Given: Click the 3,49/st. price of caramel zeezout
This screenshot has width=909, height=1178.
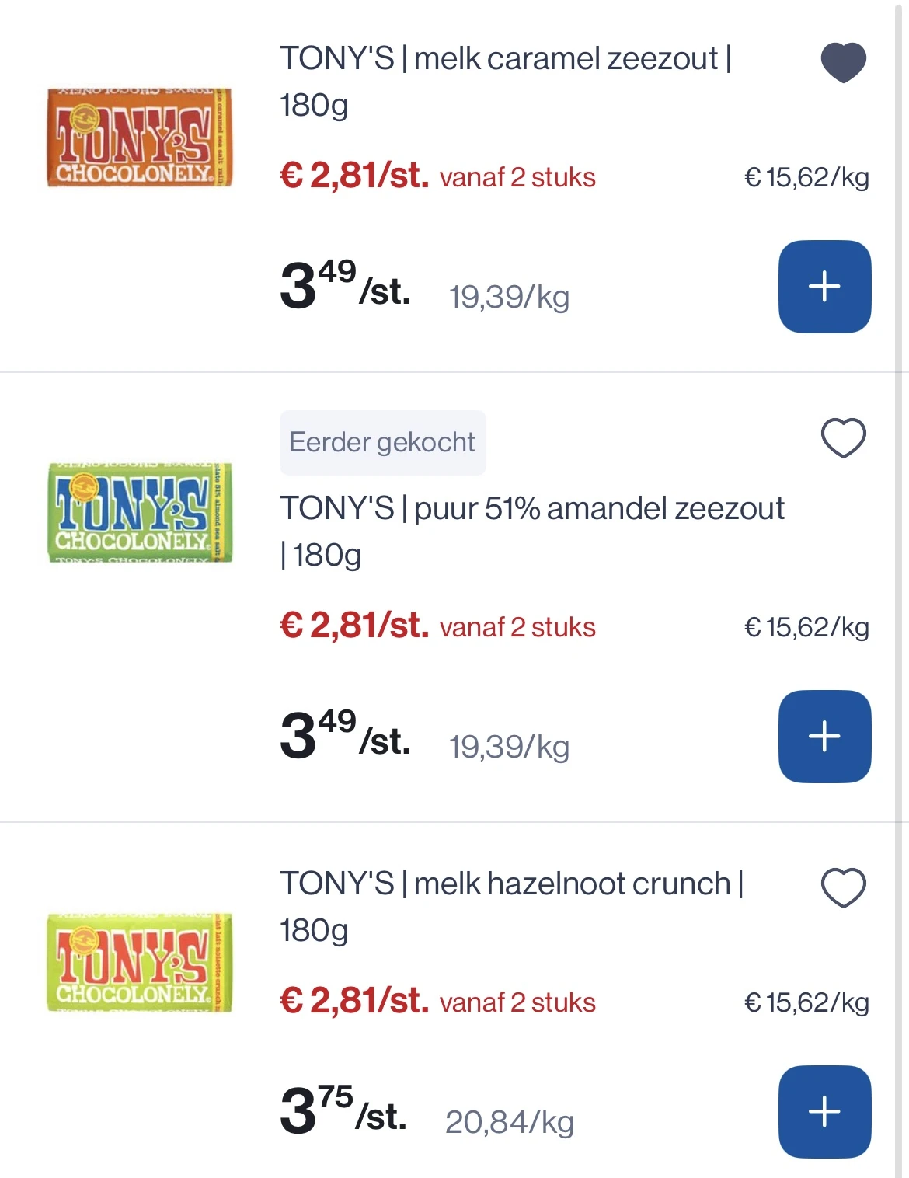Looking at the screenshot, I should (x=345, y=285).
